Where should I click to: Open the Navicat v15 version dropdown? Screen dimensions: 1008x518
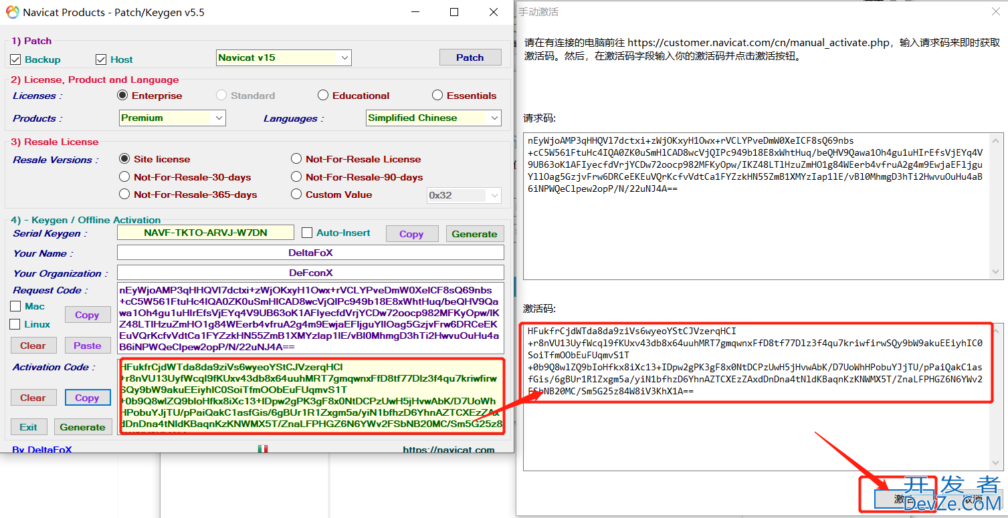(x=284, y=57)
